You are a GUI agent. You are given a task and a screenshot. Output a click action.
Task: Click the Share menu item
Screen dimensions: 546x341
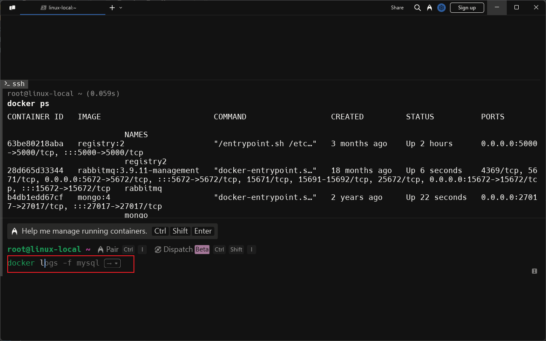pos(397,8)
